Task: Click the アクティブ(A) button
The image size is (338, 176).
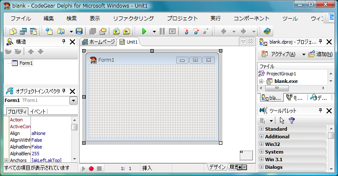Action: point(279,54)
